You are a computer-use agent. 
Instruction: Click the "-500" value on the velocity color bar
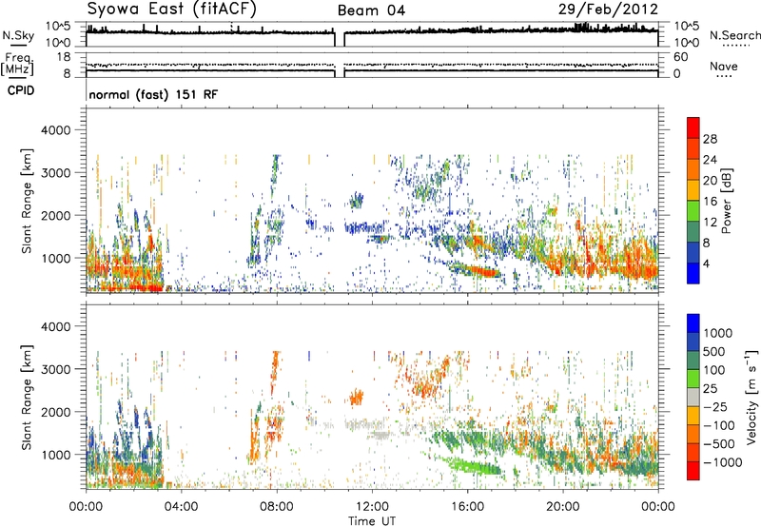tap(718, 444)
